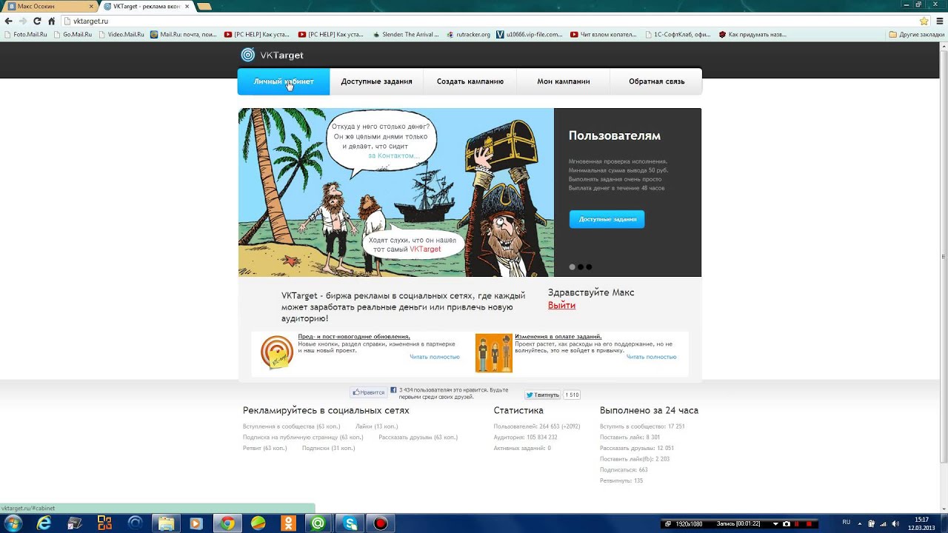Open the Создать кампанию tab

tap(470, 81)
